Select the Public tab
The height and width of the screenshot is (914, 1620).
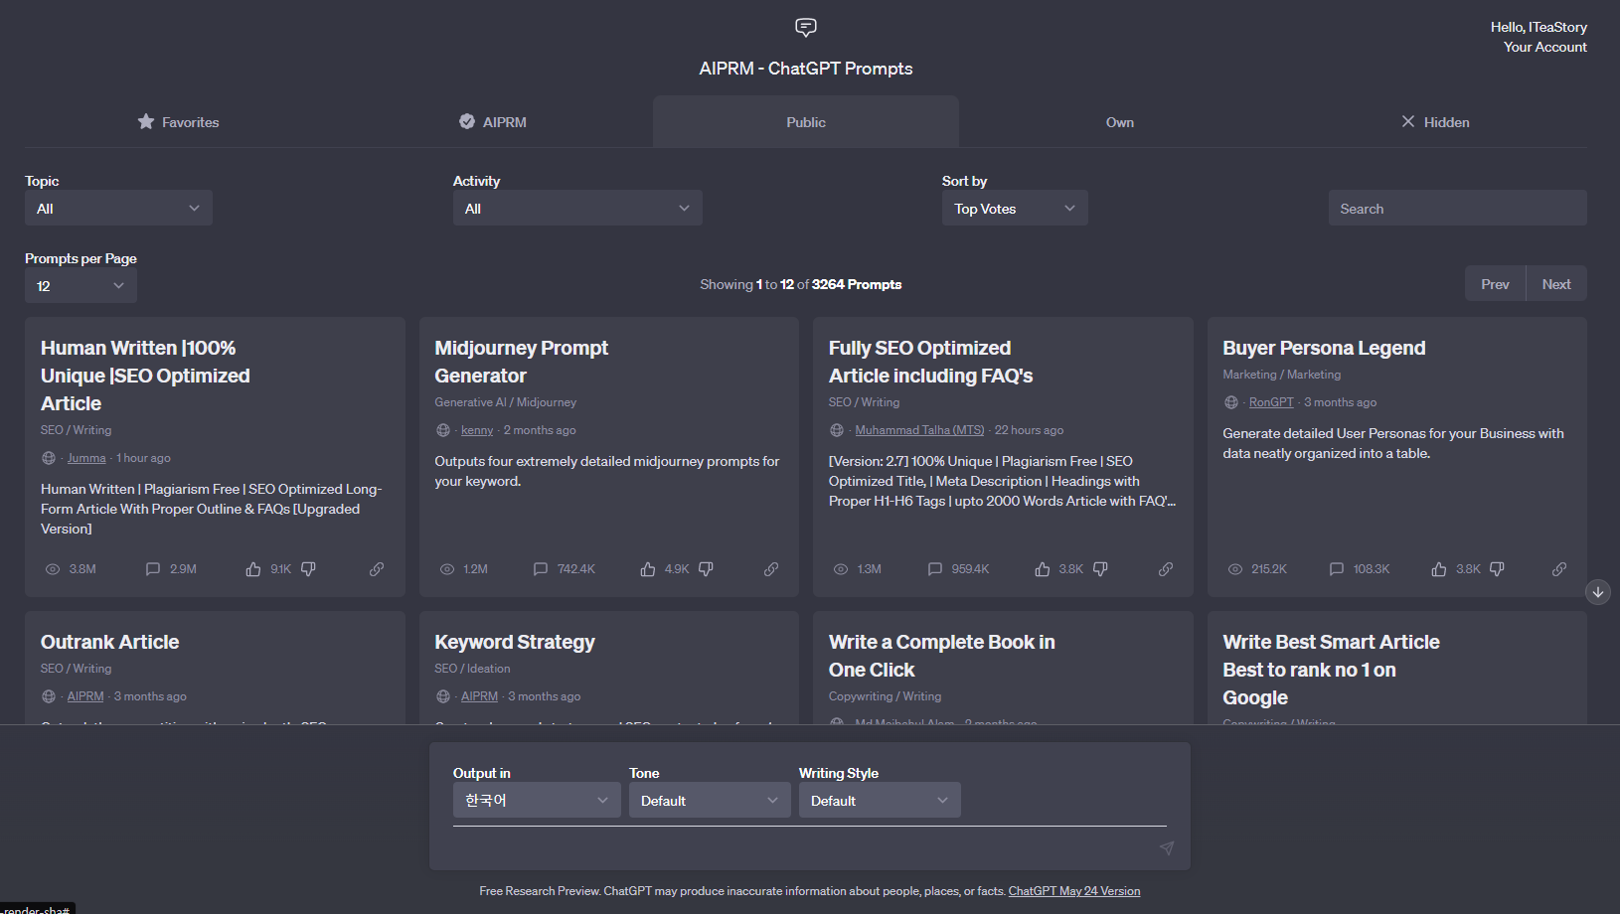[806, 122]
